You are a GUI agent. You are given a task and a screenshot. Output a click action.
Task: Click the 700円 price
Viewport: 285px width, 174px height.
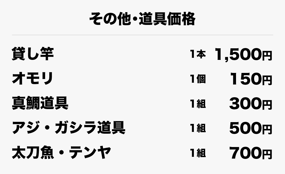point(251,153)
